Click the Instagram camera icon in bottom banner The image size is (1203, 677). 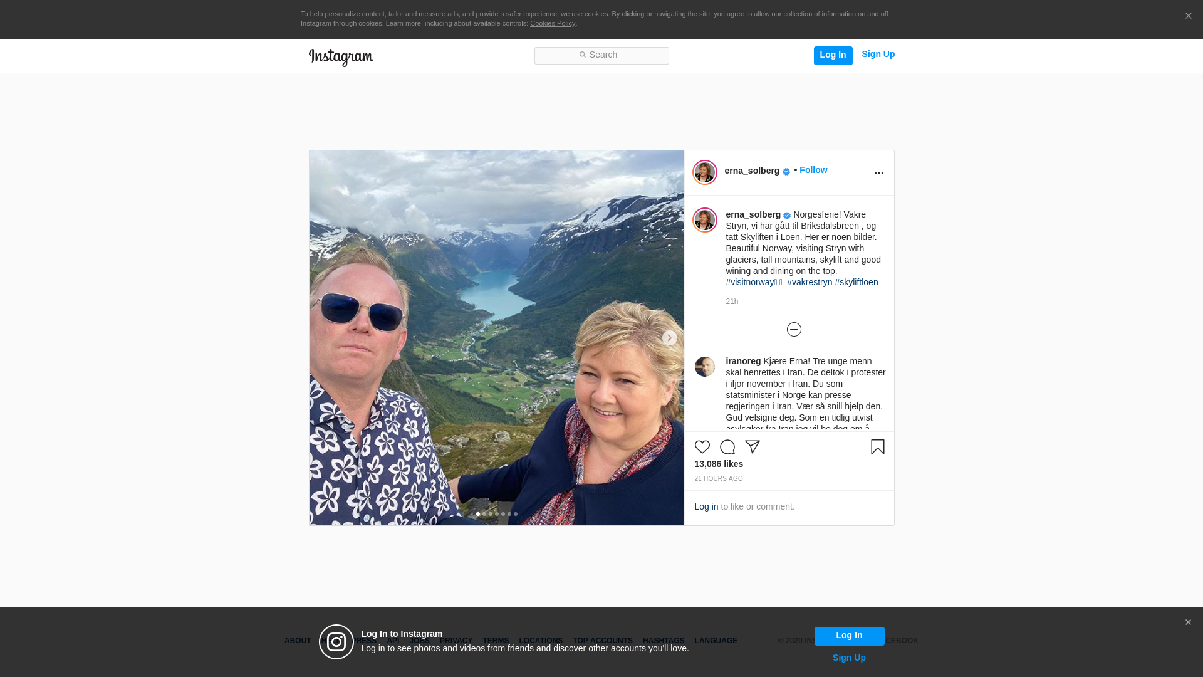coord(336,642)
